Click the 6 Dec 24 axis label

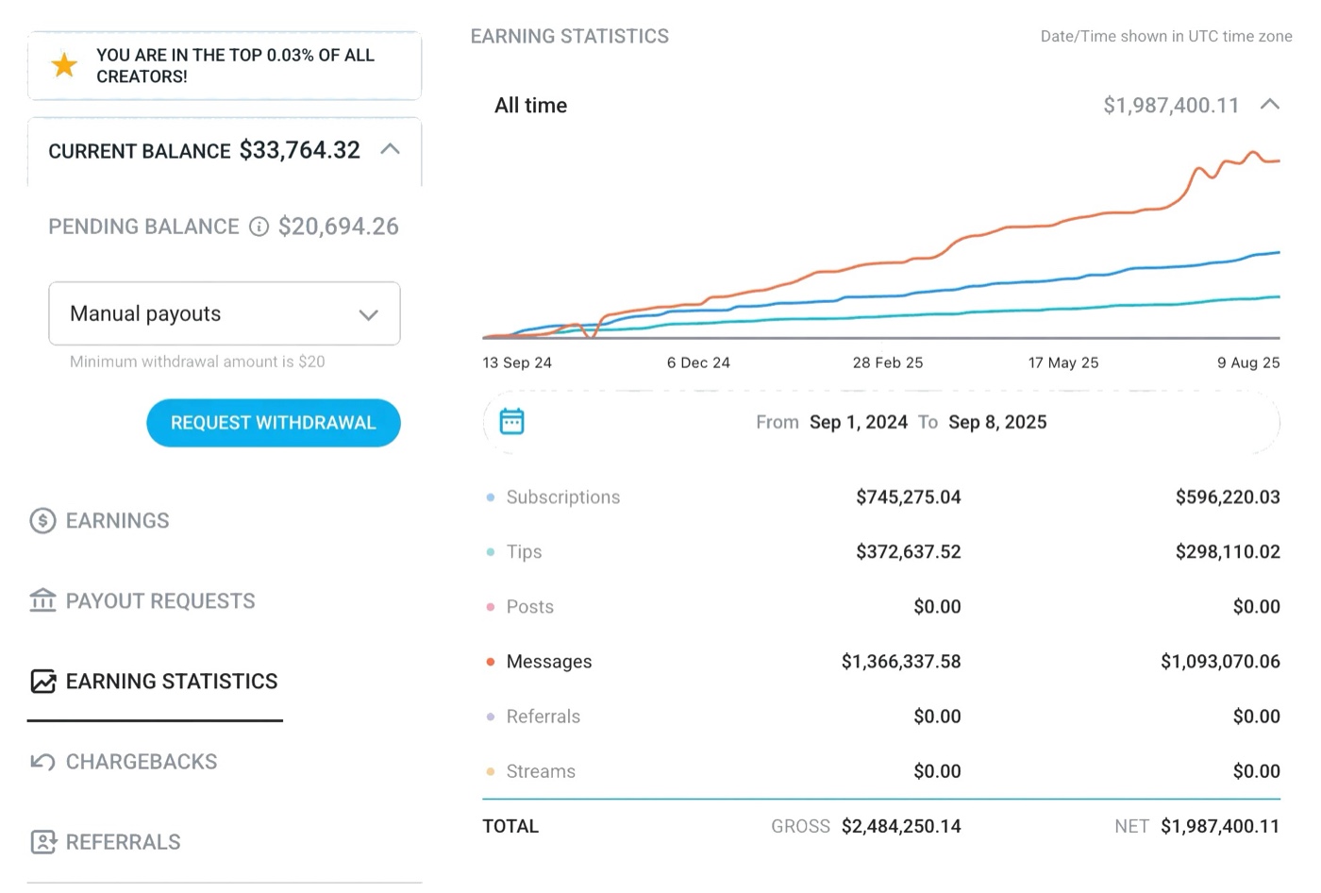[698, 362]
